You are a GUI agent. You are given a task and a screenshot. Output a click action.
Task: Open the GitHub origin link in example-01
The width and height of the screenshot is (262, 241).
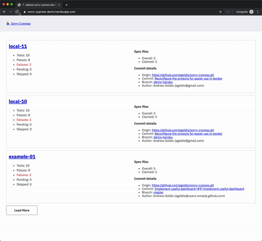point(183,185)
